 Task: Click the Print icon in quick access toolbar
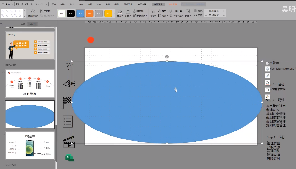[x=27, y=4]
